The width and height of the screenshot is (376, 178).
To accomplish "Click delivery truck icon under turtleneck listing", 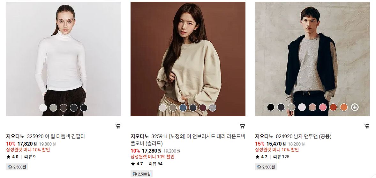I will tap(10, 167).
